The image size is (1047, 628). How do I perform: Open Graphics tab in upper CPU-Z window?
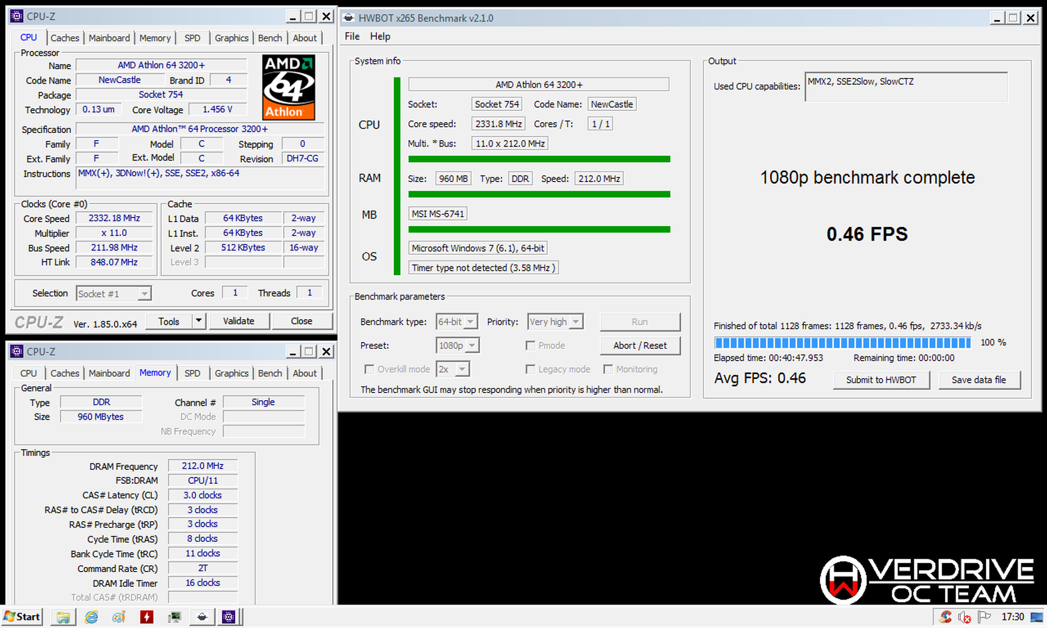click(x=232, y=38)
